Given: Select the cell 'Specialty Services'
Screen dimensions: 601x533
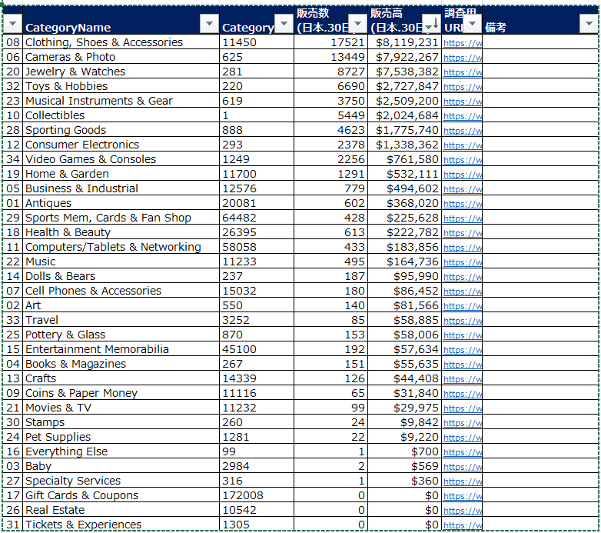Looking at the screenshot, I should 121,481.
